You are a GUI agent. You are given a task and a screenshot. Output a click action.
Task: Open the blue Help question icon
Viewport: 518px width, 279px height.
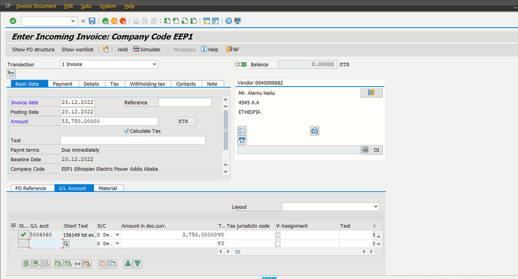229,21
